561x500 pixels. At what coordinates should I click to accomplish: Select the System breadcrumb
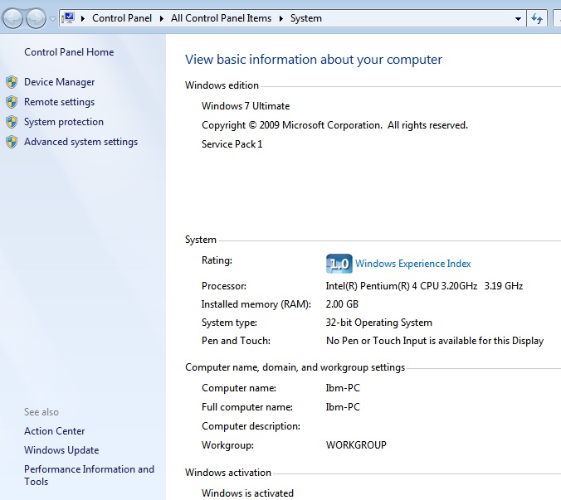pos(306,18)
